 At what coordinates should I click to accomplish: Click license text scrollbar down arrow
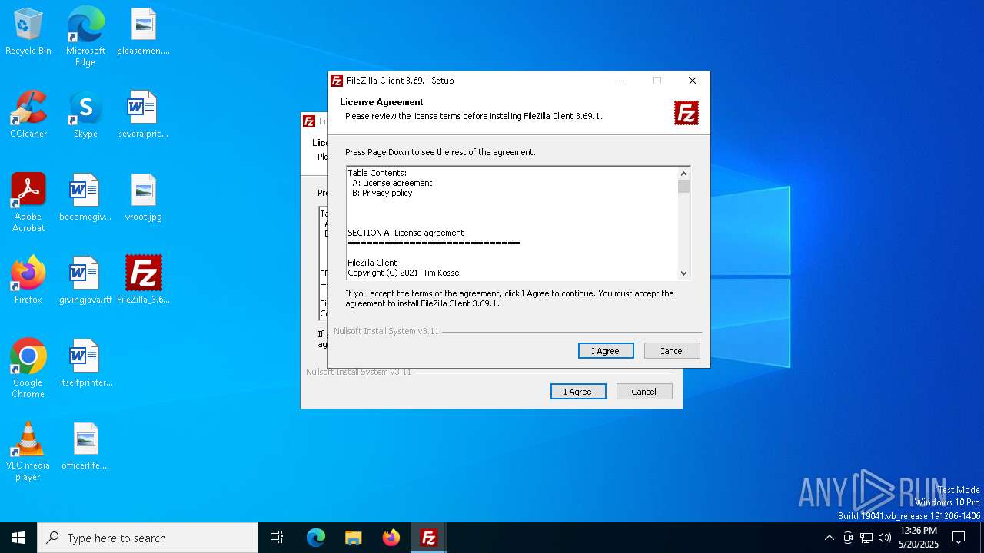683,273
